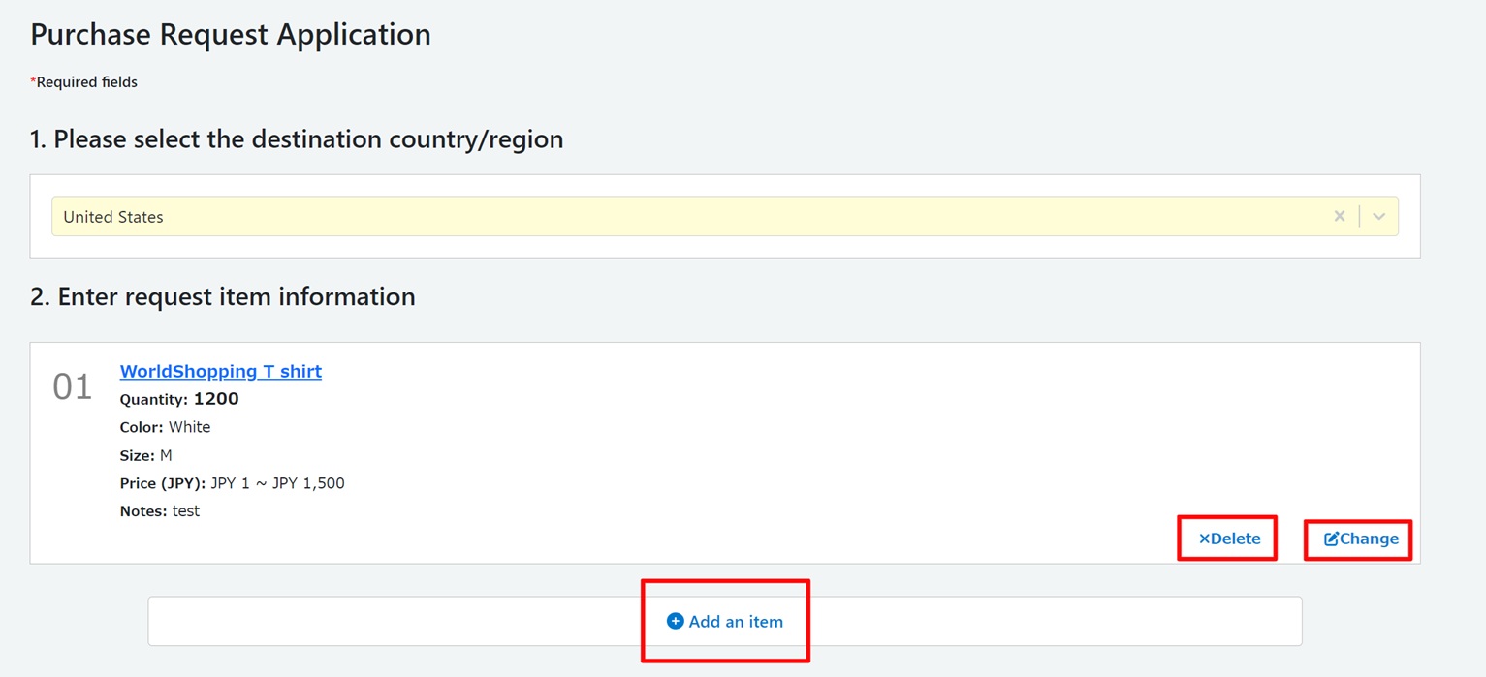Click the Change text label
Image resolution: width=1486 pixels, height=677 pixels.
point(1369,539)
